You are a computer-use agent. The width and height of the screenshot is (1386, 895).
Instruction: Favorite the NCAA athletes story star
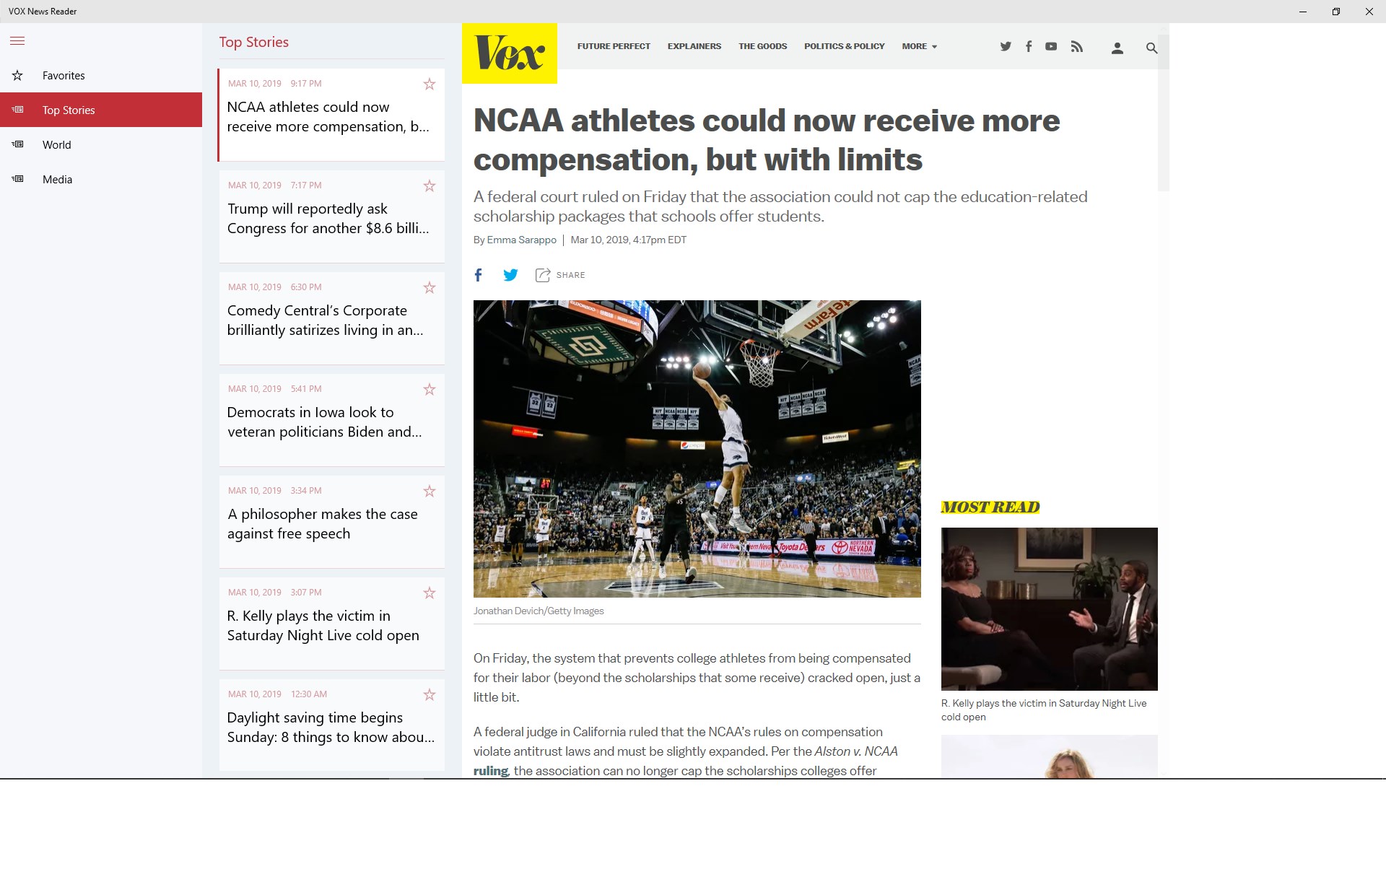point(430,84)
